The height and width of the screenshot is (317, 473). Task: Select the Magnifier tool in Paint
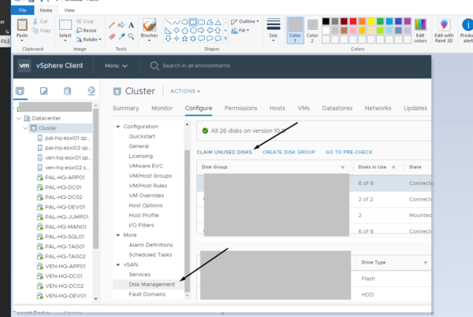tap(131, 36)
